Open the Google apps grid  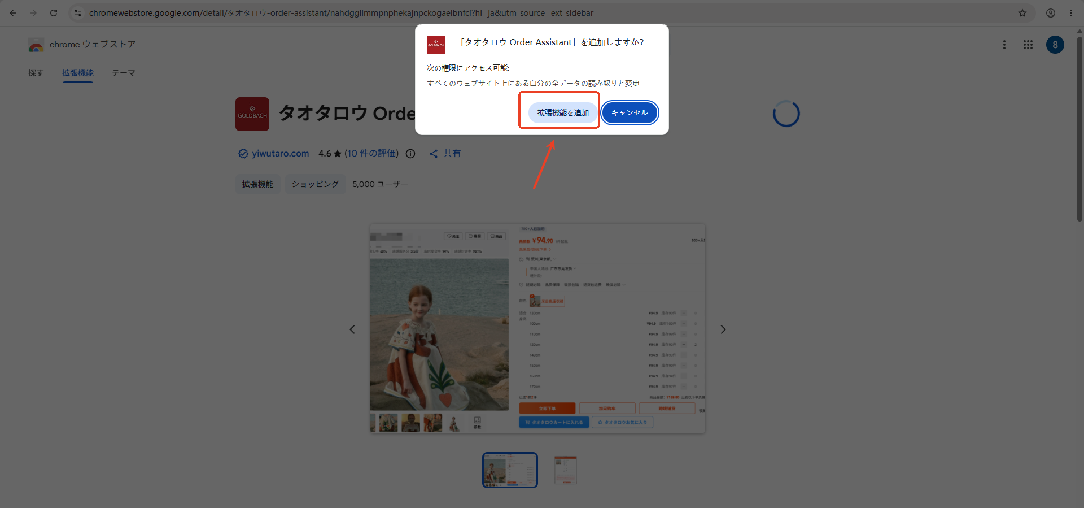coord(1028,45)
